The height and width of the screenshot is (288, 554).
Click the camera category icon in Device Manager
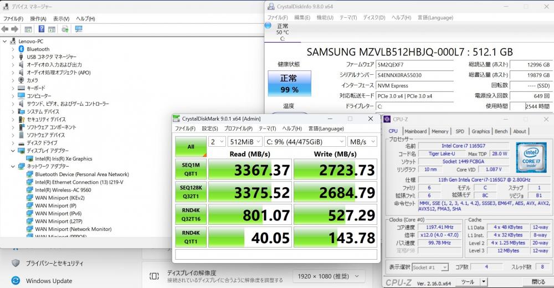point(21,80)
